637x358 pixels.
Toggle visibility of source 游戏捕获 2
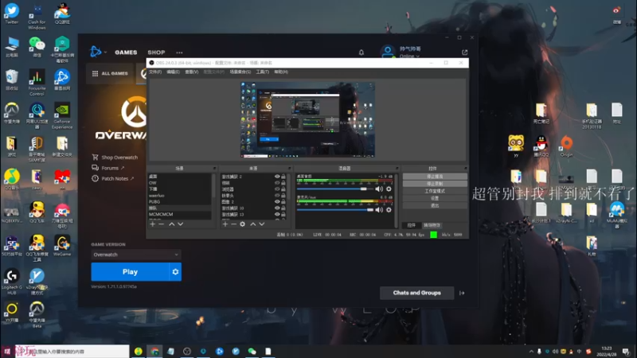click(x=277, y=177)
